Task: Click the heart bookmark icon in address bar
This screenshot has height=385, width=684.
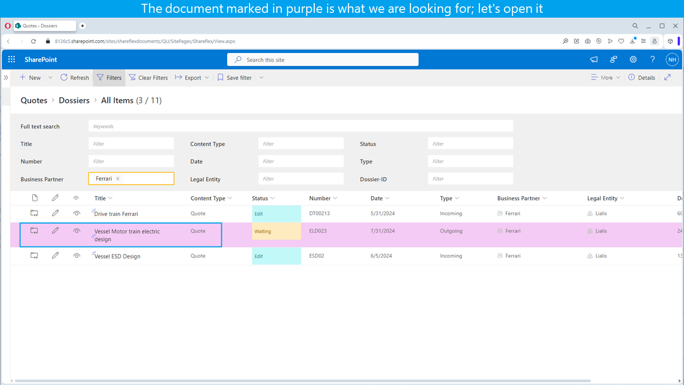Action: click(x=621, y=41)
